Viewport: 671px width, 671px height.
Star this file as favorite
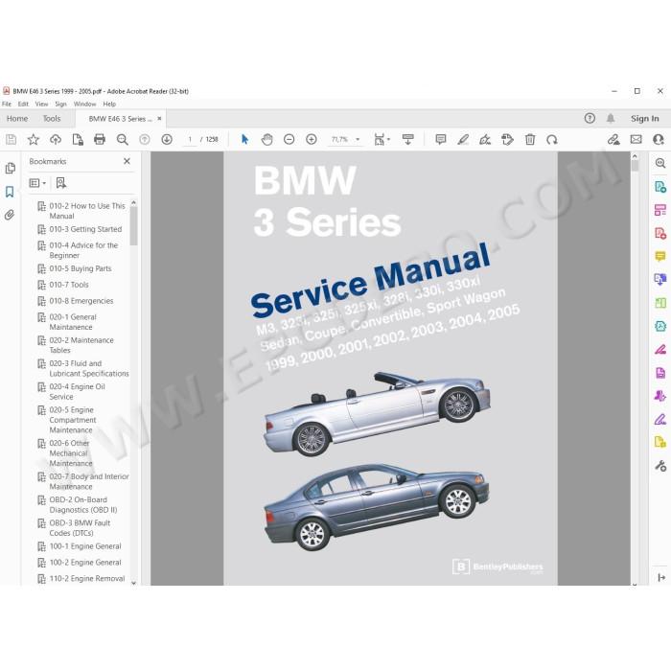coord(34,140)
